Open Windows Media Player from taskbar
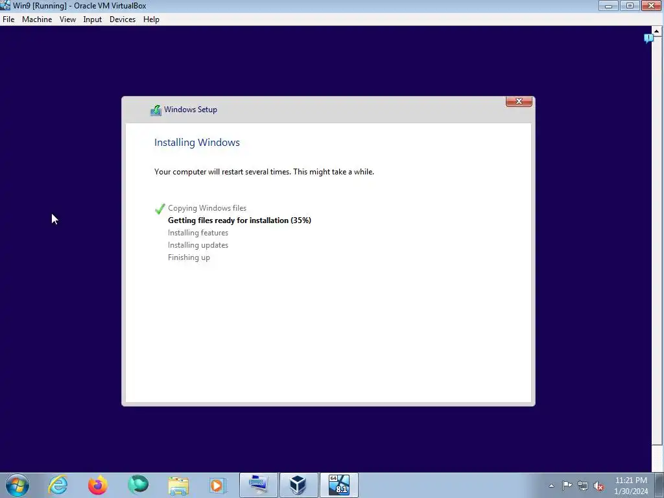Image resolution: width=664 pixels, height=498 pixels. (x=218, y=485)
